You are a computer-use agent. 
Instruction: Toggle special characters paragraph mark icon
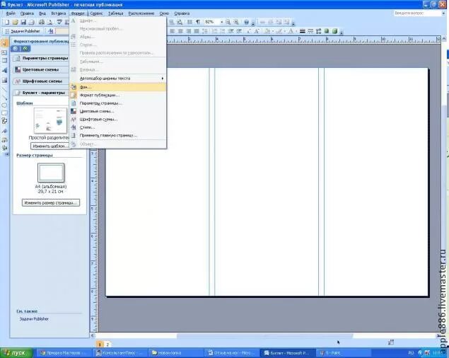(x=198, y=22)
